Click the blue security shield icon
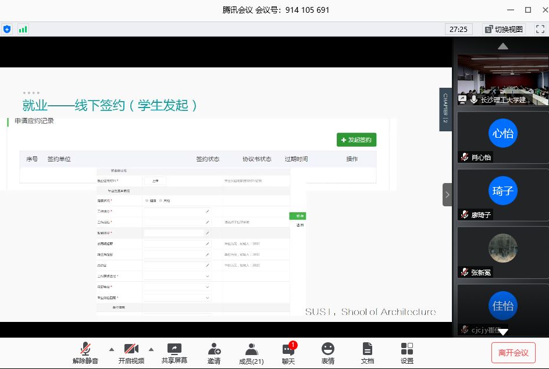 point(7,29)
